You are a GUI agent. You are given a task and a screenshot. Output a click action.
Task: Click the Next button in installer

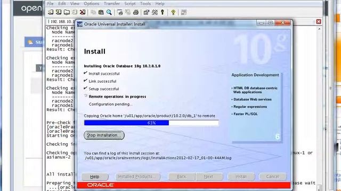pos(209,177)
